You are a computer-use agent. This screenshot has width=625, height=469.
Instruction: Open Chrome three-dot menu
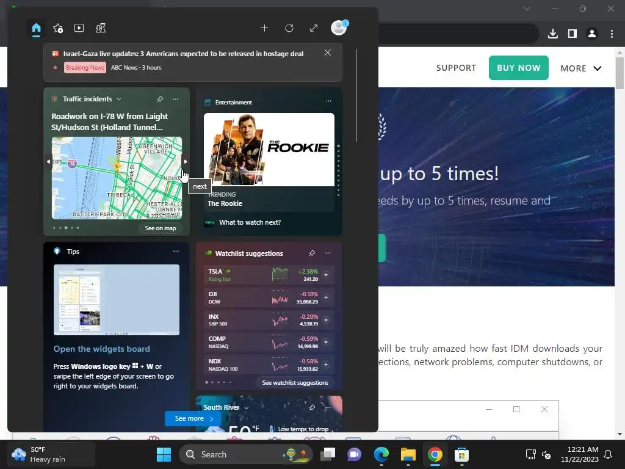[x=612, y=34]
